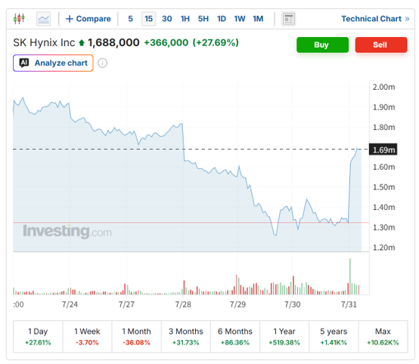Open the Technical Chart link

375,19
